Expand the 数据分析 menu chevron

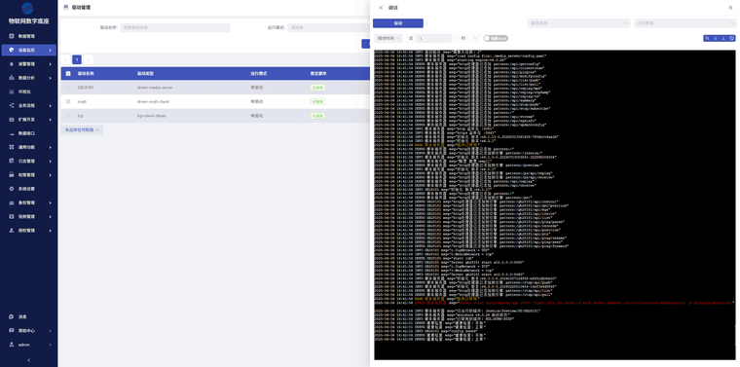(51, 78)
